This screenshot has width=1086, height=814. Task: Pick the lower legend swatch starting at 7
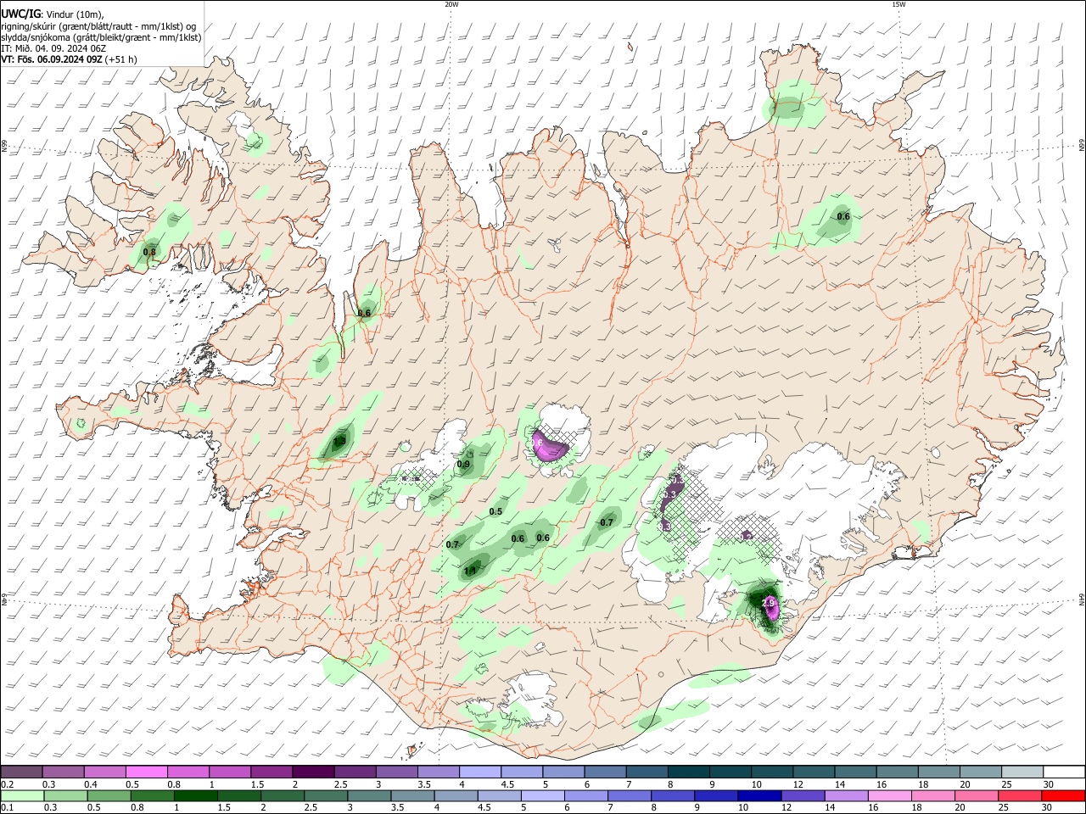[x=628, y=795]
